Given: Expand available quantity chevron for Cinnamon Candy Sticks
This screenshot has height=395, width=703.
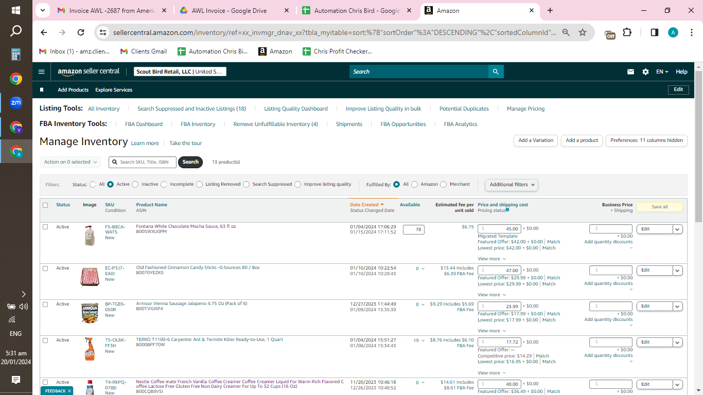Looking at the screenshot, I should pos(423,269).
